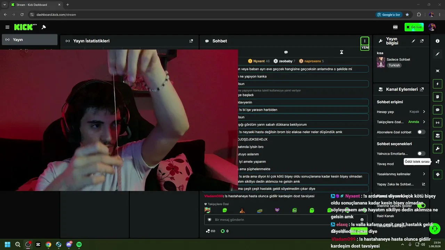Click the channel points infinity balance
Screen dimensions: 445x250
tap(211, 231)
